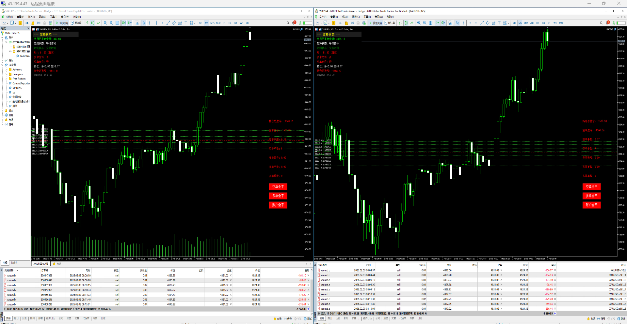
Task: Close the 导航 navigator panel
Action: coord(28,28)
